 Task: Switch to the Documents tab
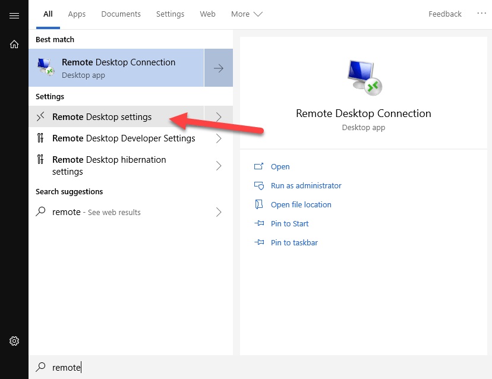click(x=121, y=14)
